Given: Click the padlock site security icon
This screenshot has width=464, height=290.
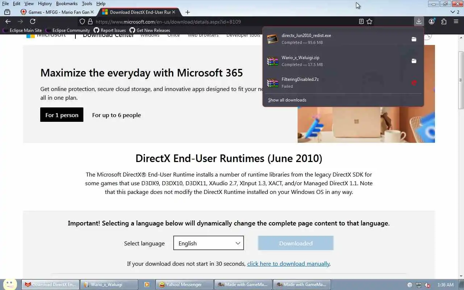Looking at the screenshot, I should click(x=90, y=21).
